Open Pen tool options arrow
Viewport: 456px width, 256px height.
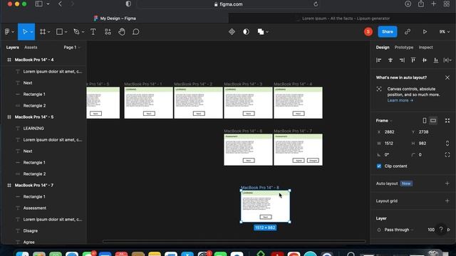[83, 31]
